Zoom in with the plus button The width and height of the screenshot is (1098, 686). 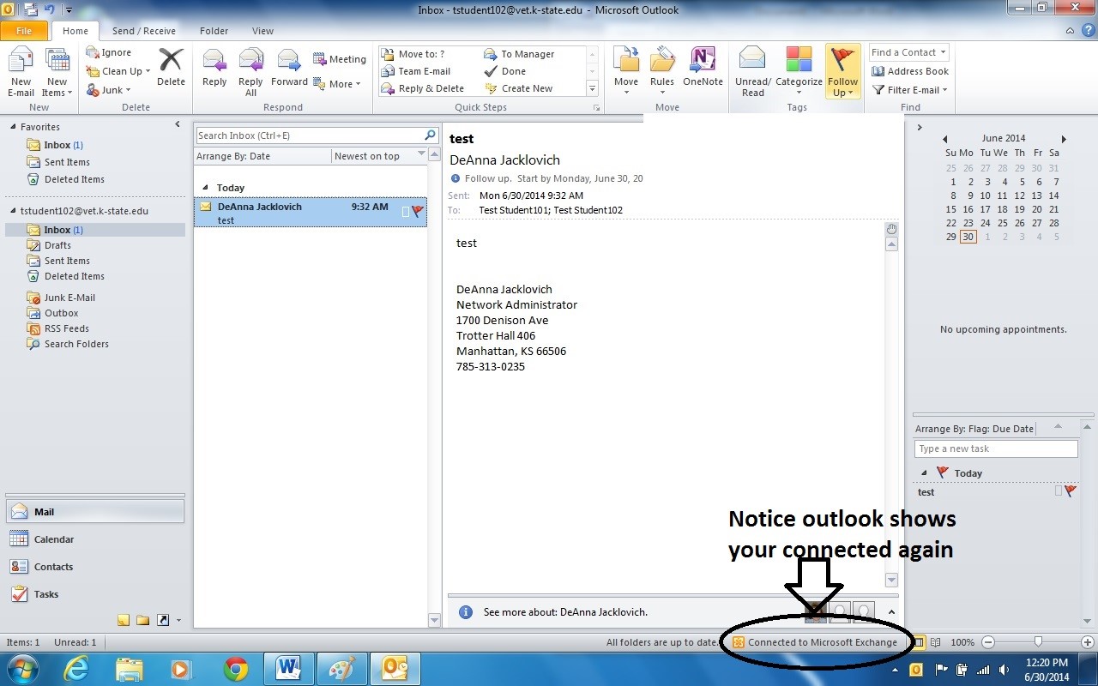click(x=1088, y=641)
